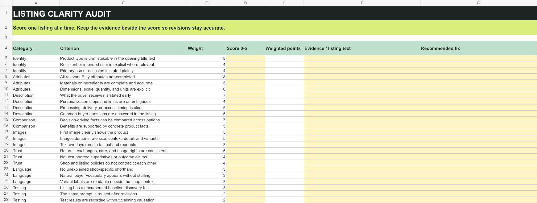This screenshot has width=537, height=203.
Task: Click the Trust category cell in row 20
Action: (36, 151)
